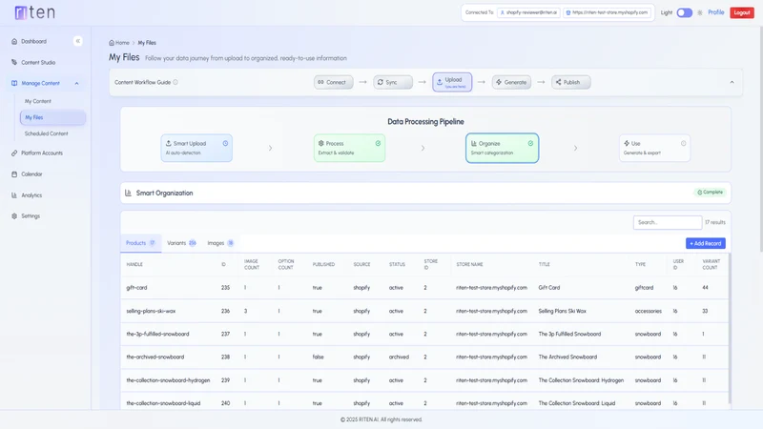Open Analytics in sidebar

[31, 195]
